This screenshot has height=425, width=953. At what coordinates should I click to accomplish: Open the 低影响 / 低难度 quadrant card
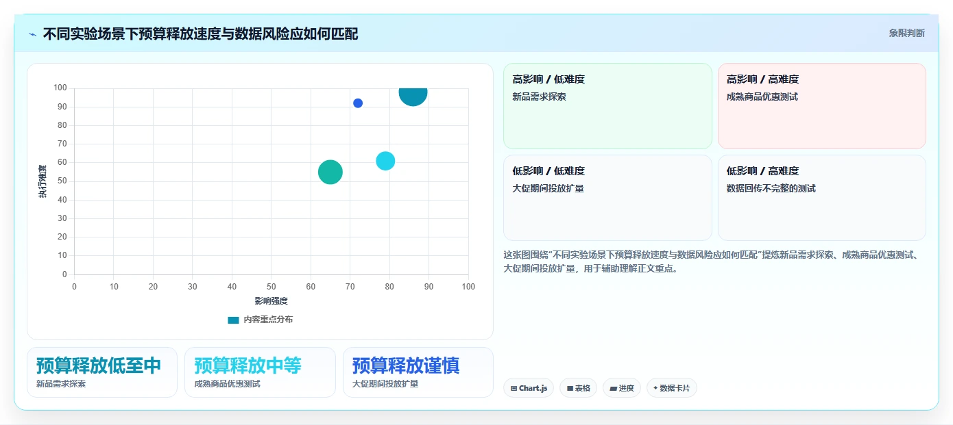(x=607, y=198)
